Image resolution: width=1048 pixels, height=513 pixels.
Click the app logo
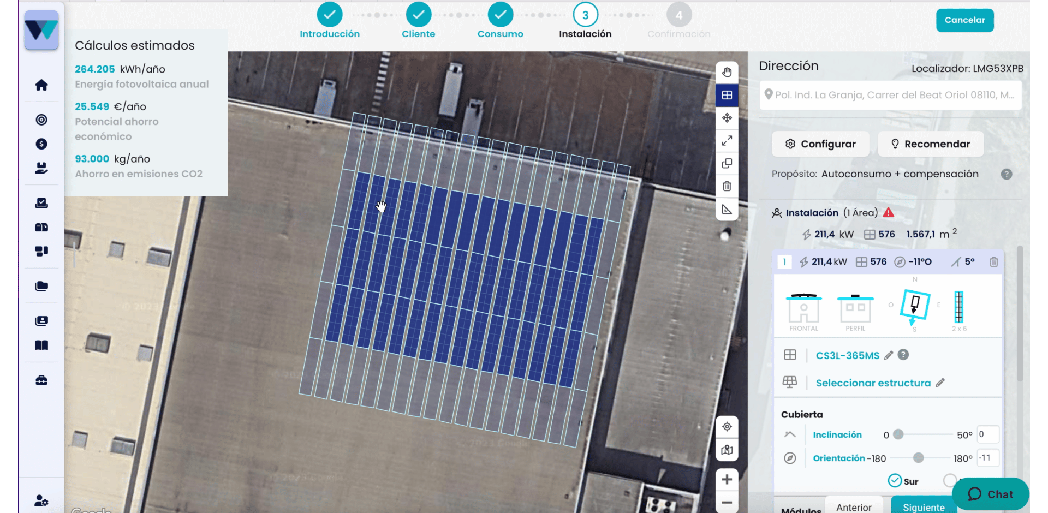tap(41, 30)
